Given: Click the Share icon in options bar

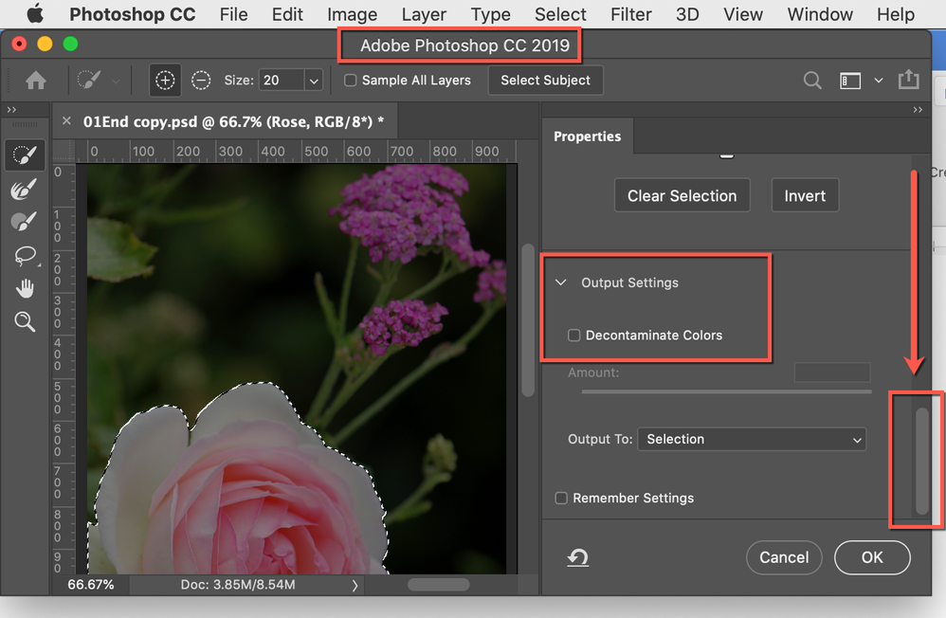Looking at the screenshot, I should point(909,80).
